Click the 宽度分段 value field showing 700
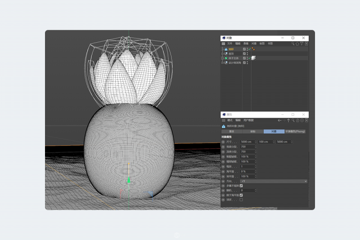Viewport: 360px width, 240px height. 247,147
